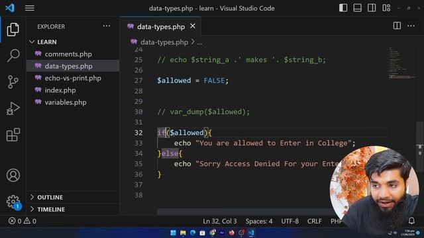Image resolution: width=424 pixels, height=238 pixels.
Task: Open editor More Actions ellipsis
Action: coord(411,26)
